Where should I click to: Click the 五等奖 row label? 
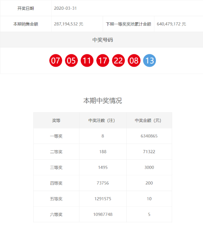click(x=56, y=199)
